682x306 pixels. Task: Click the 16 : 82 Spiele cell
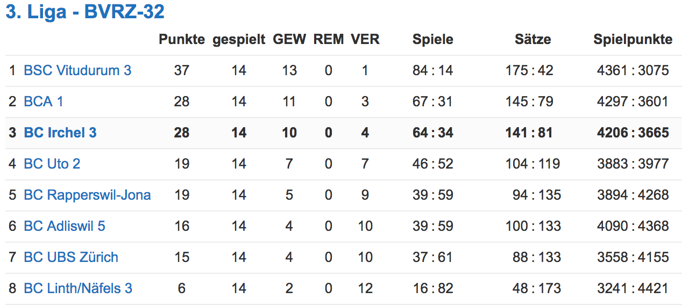click(433, 288)
